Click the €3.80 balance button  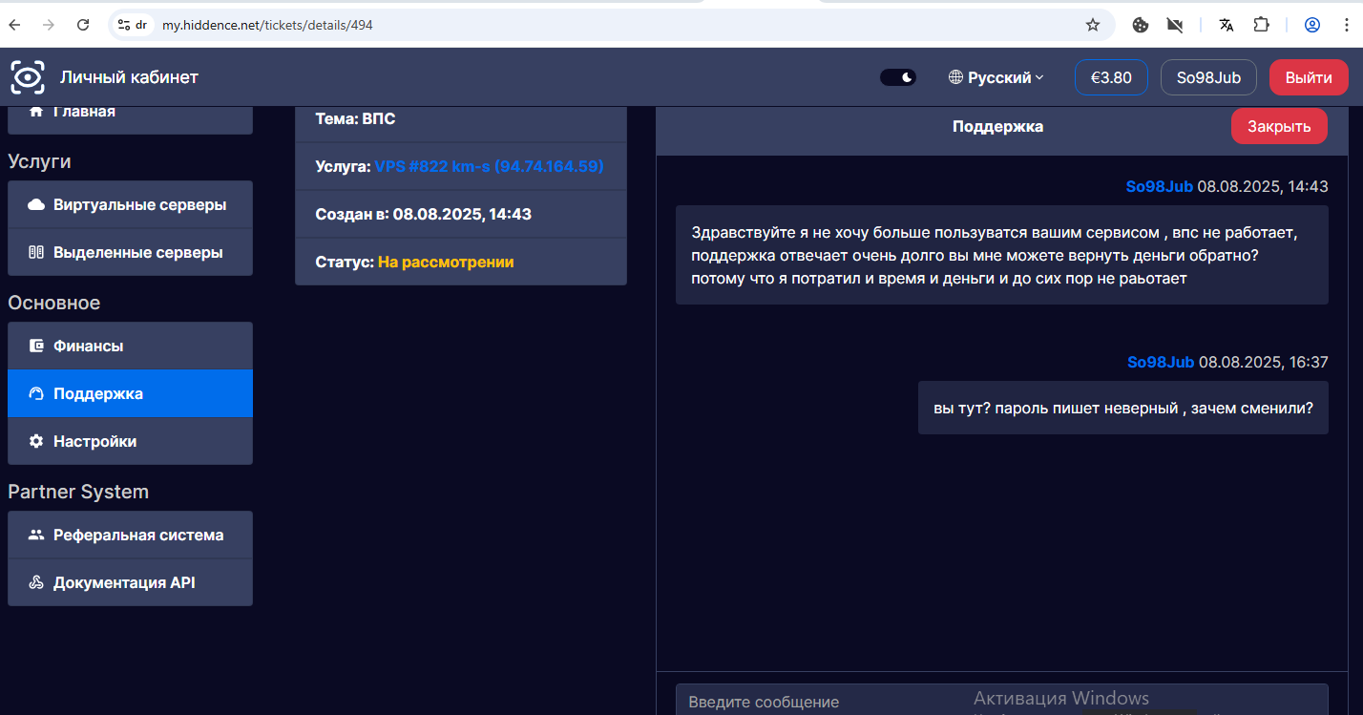[x=1110, y=78]
